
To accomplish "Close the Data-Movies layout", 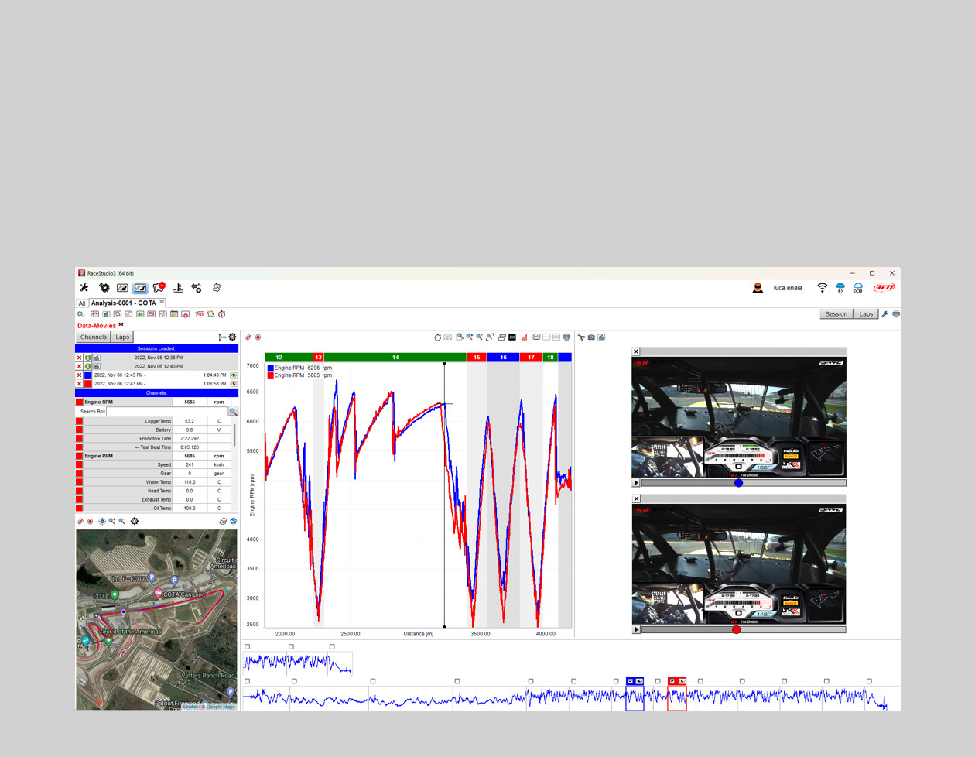I will click(x=121, y=325).
